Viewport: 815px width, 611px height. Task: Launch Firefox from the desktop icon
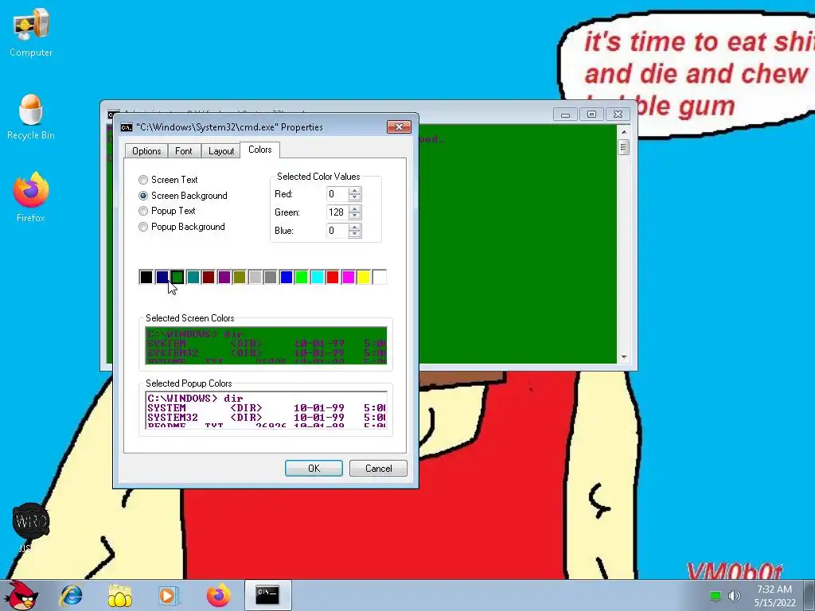click(31, 197)
